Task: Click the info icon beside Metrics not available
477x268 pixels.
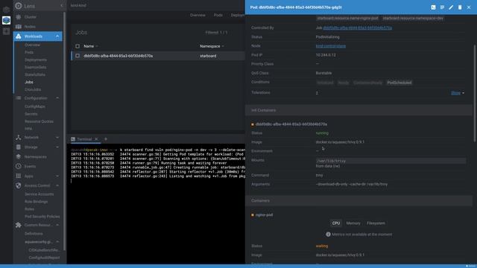Action: (x=328, y=234)
